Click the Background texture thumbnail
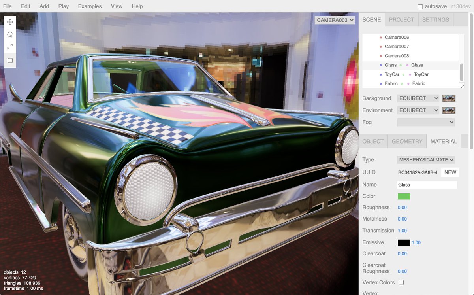 tap(449, 98)
